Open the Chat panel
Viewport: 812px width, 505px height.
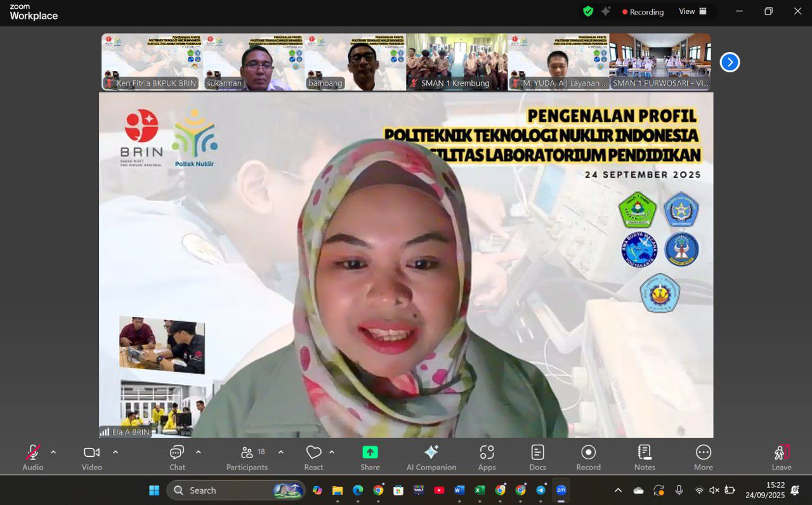[177, 457]
